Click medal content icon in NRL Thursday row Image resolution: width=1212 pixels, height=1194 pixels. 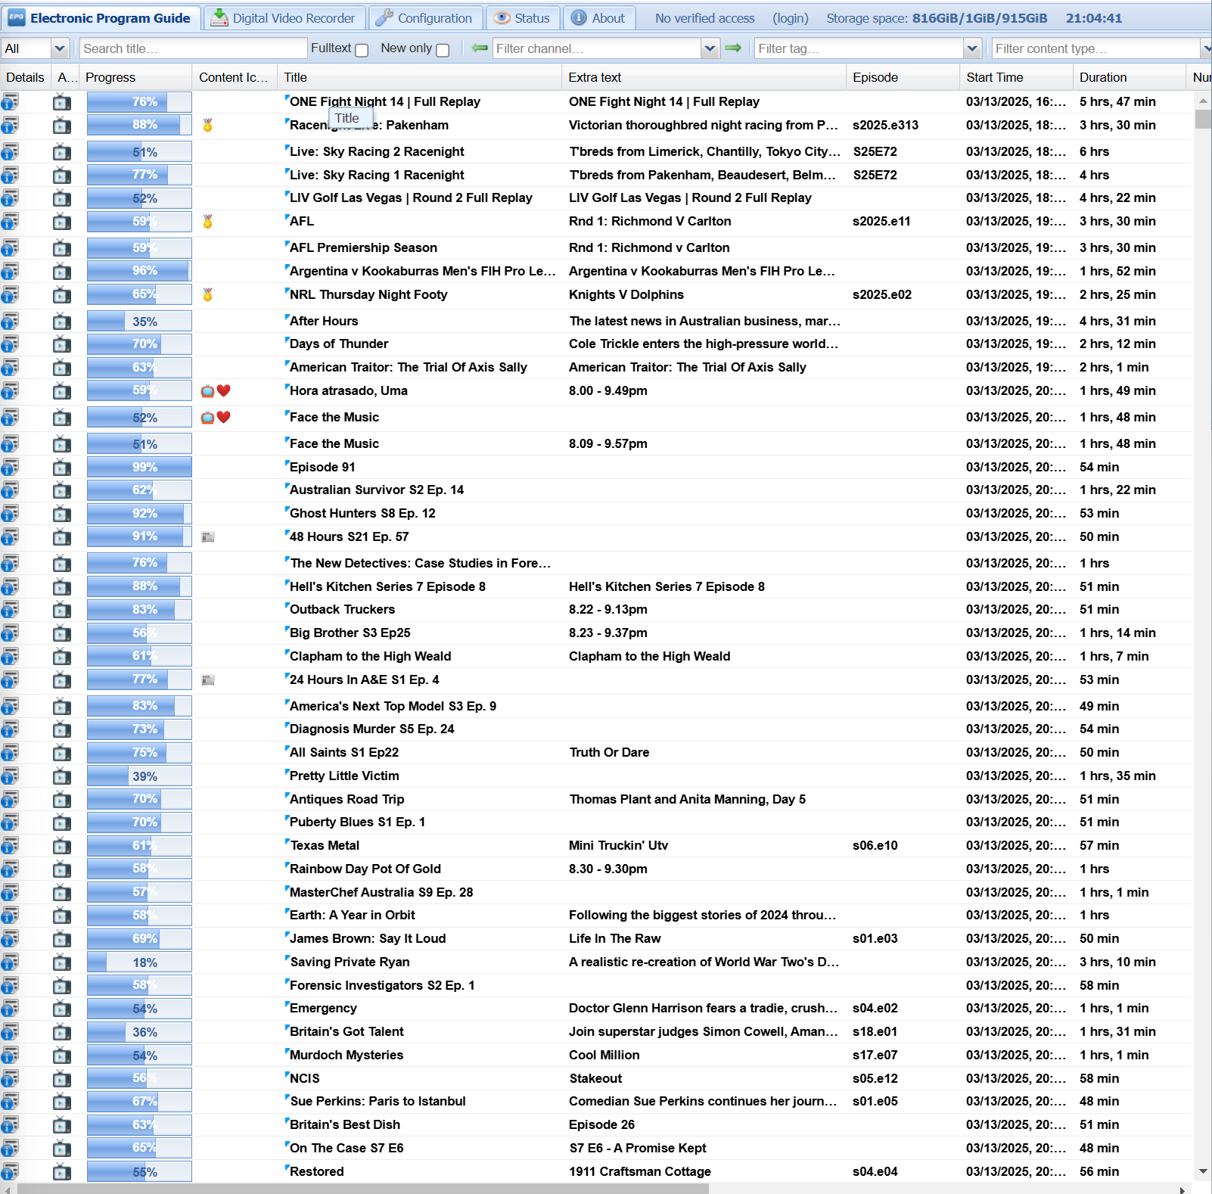tap(208, 295)
